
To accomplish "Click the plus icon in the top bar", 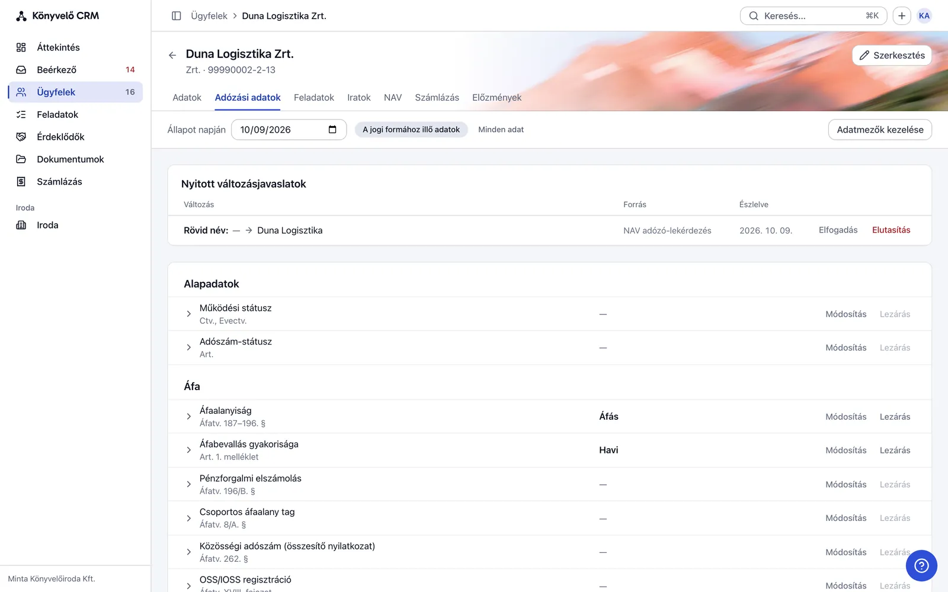I will coord(902,16).
